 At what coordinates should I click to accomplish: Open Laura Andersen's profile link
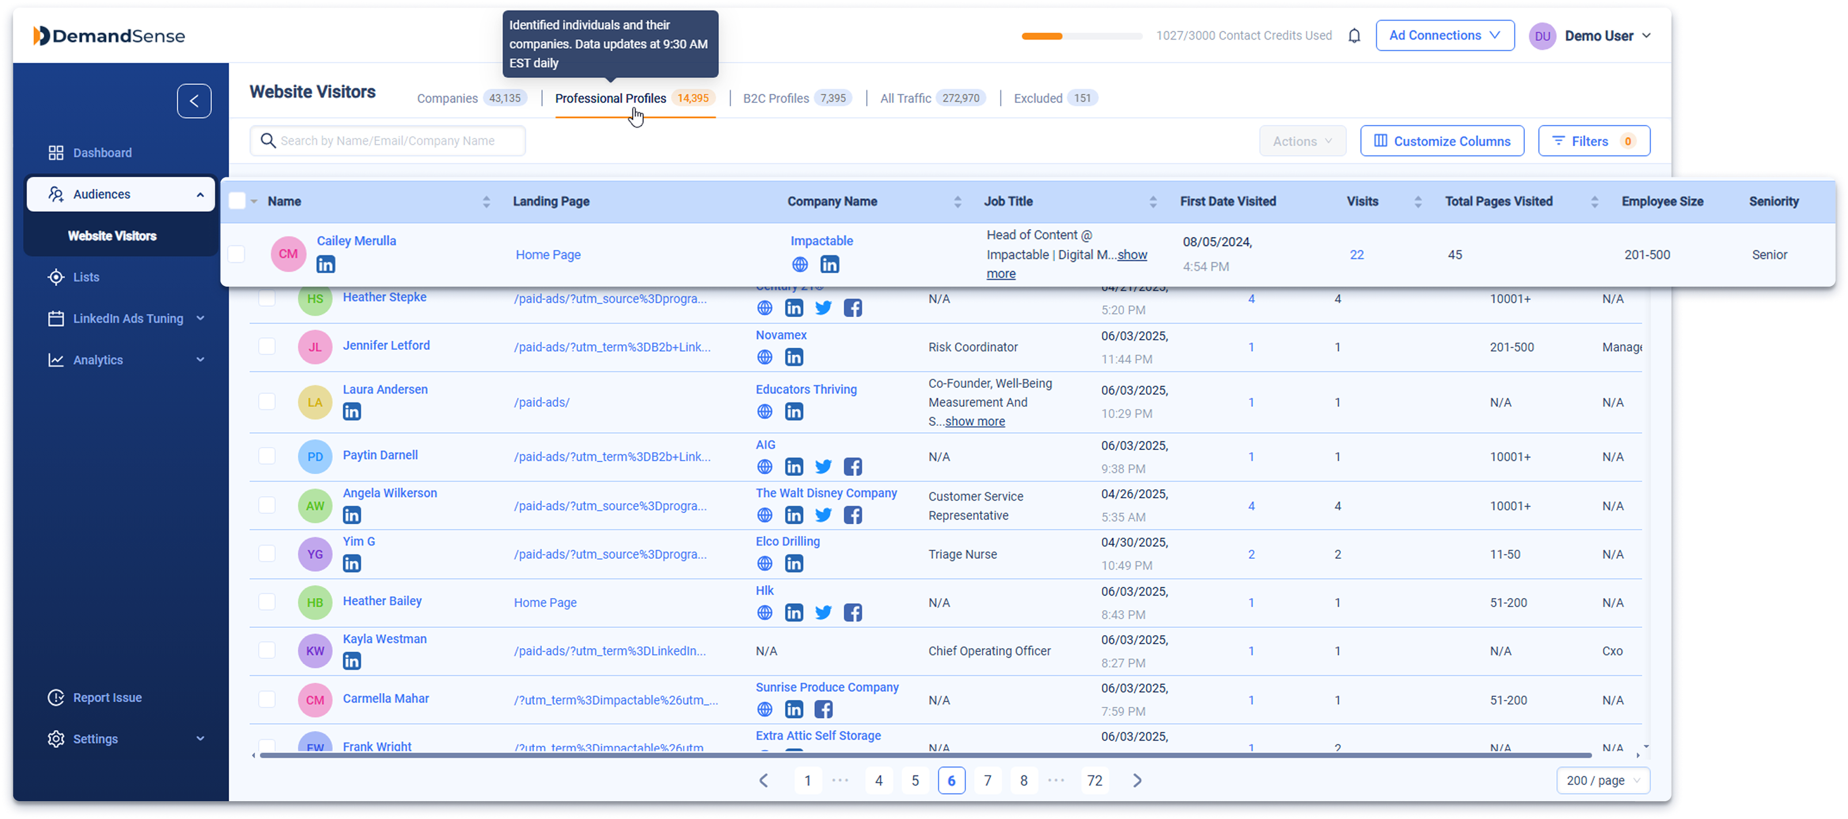coord(385,388)
